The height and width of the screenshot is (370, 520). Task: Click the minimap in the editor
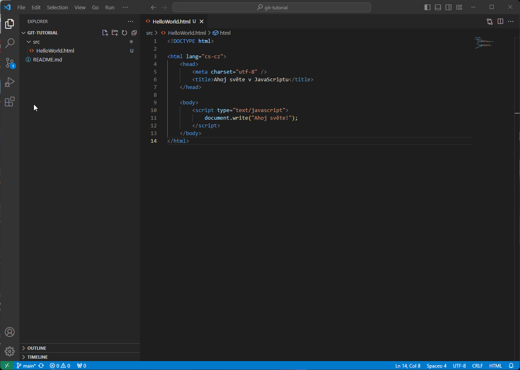pyautogui.click(x=484, y=42)
